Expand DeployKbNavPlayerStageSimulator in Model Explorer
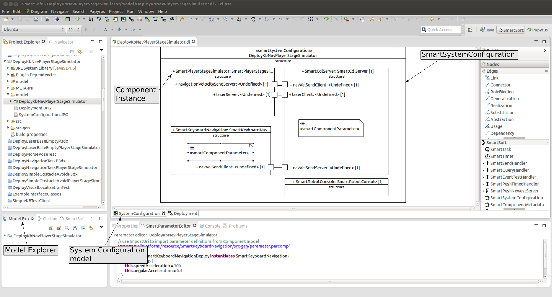 tap(5, 236)
